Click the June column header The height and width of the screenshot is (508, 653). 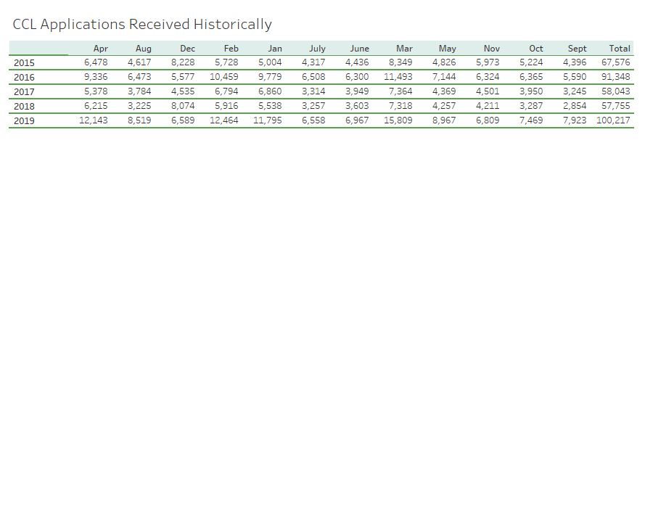[x=360, y=49]
